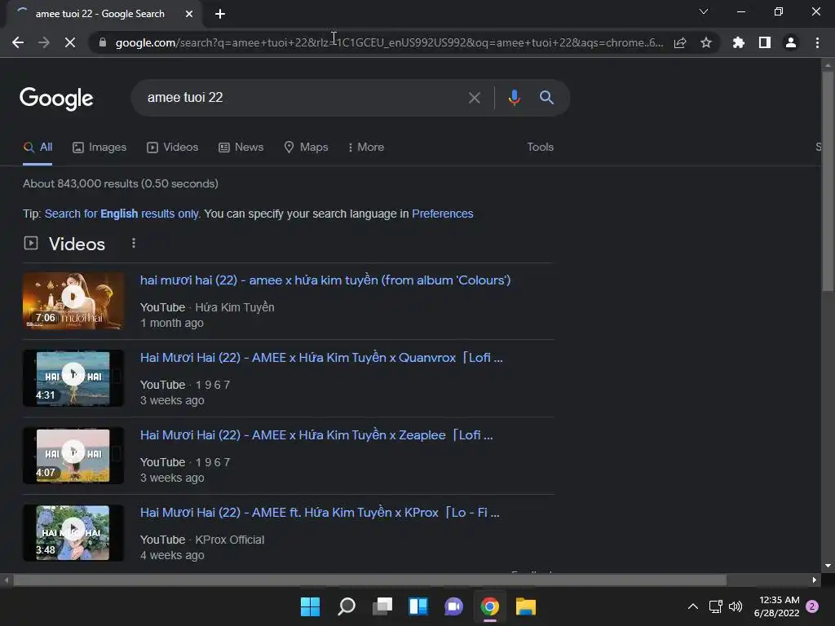
Task: Play the 4:07 video thumbnail
Action: click(73, 456)
